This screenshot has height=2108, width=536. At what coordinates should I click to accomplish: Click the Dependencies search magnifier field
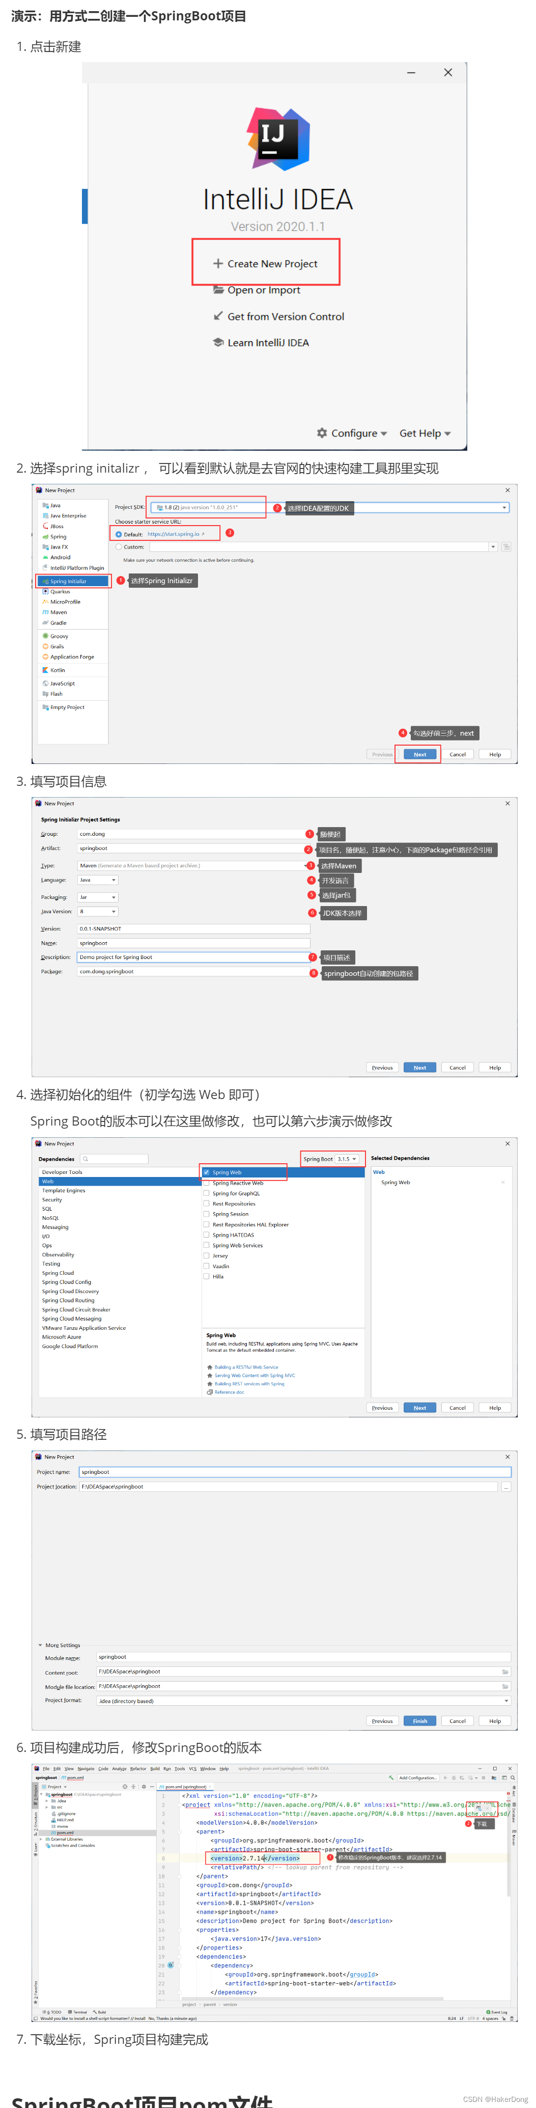[x=114, y=1159]
